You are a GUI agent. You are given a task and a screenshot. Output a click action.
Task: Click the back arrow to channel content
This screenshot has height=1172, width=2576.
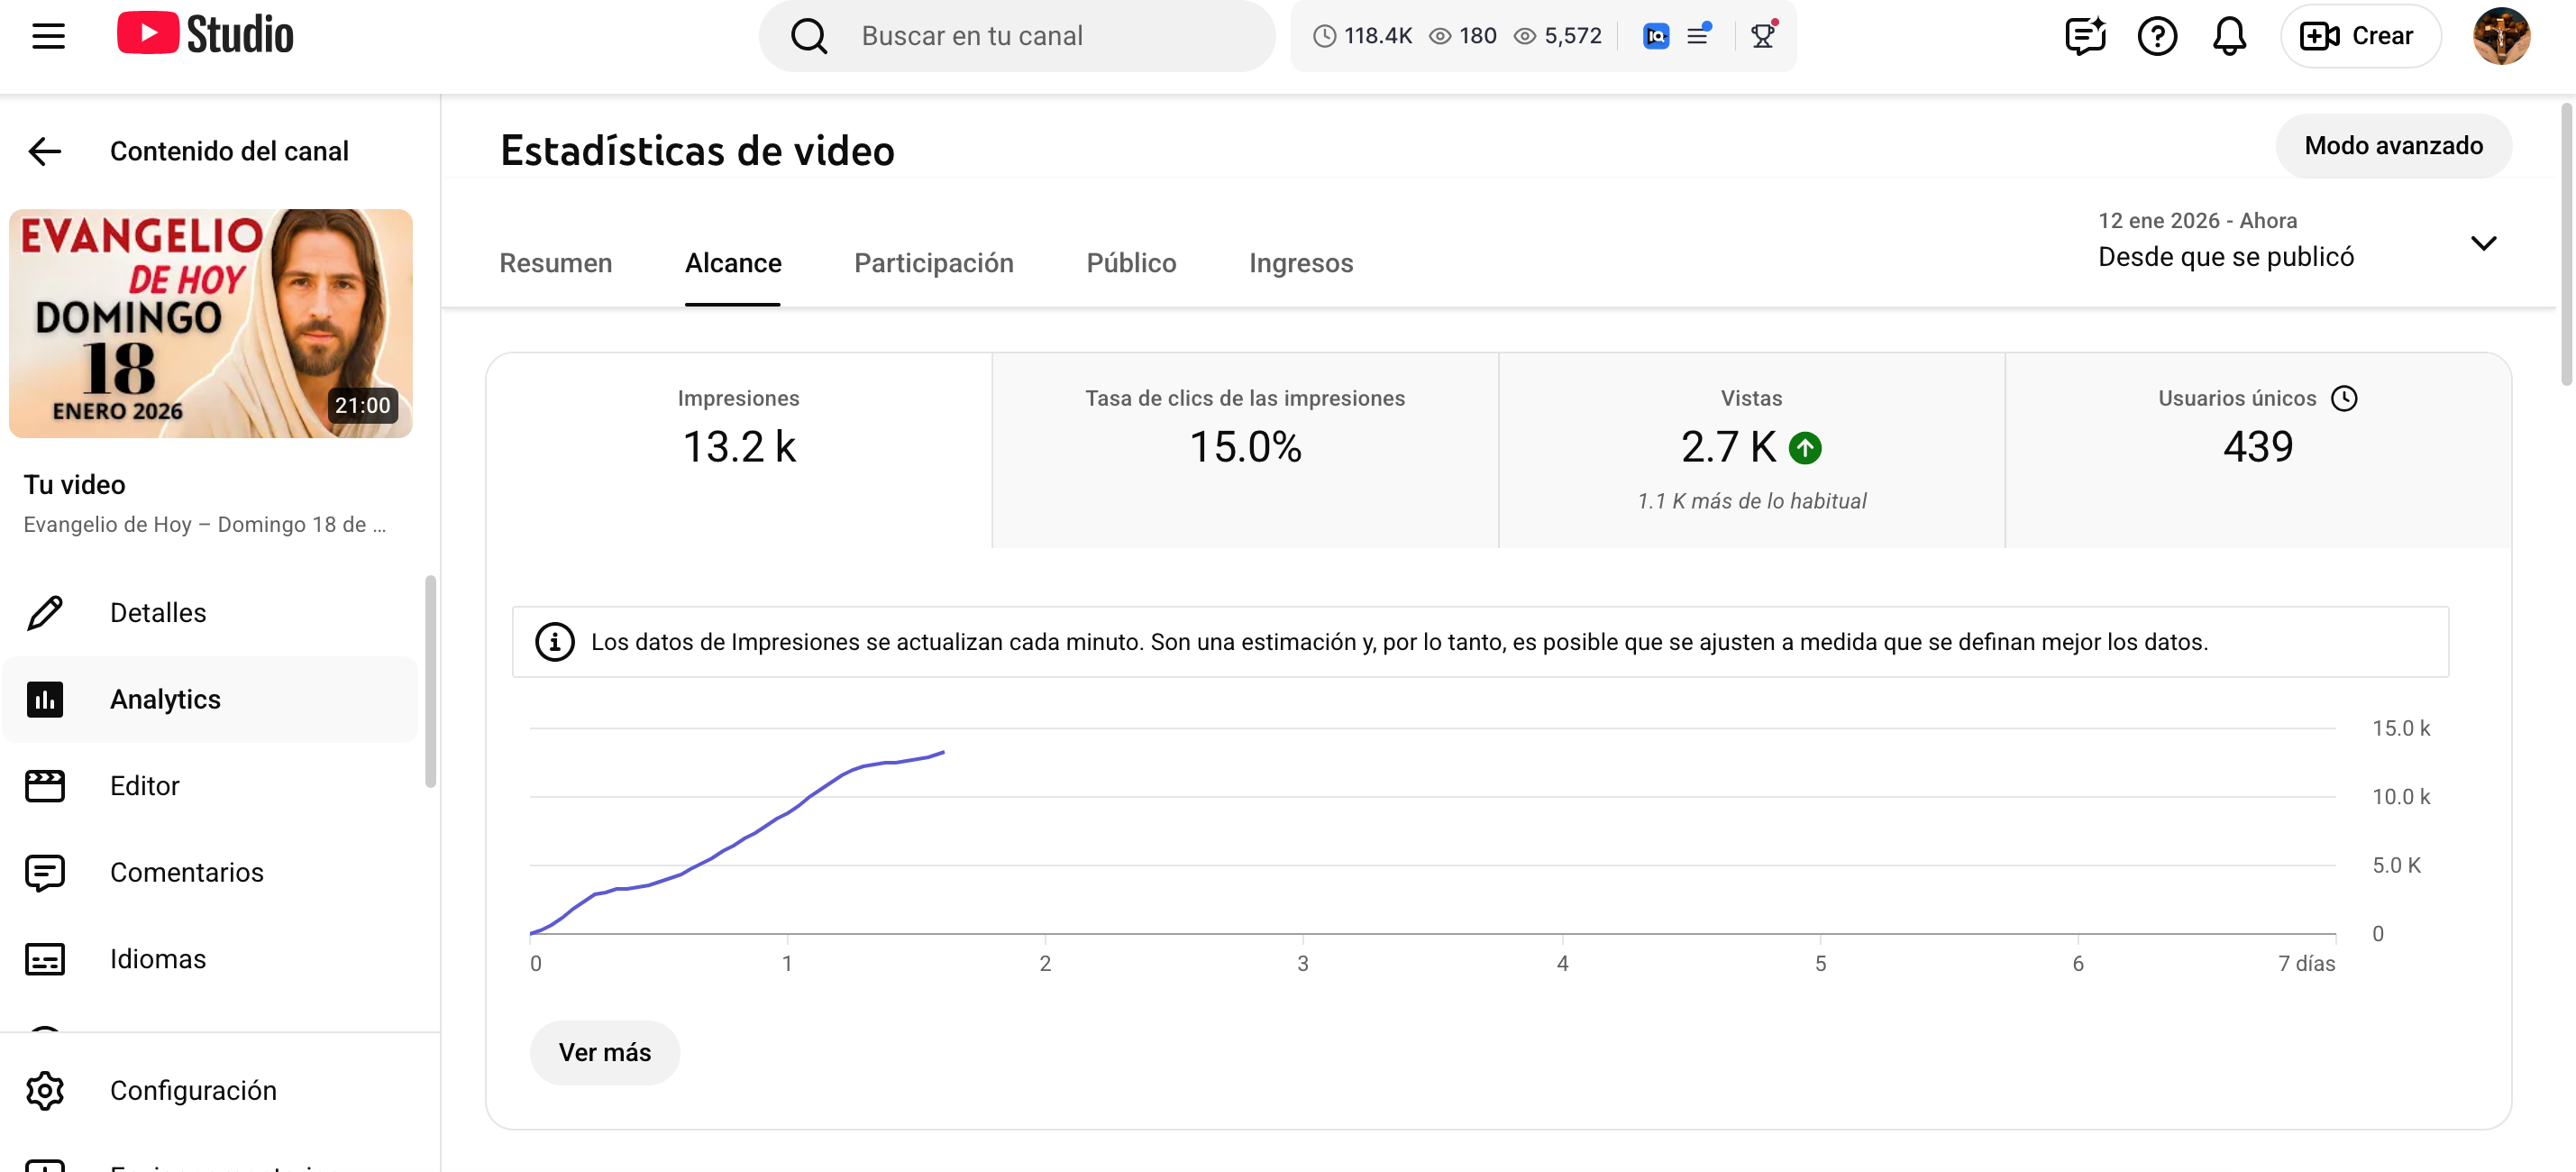(45, 151)
